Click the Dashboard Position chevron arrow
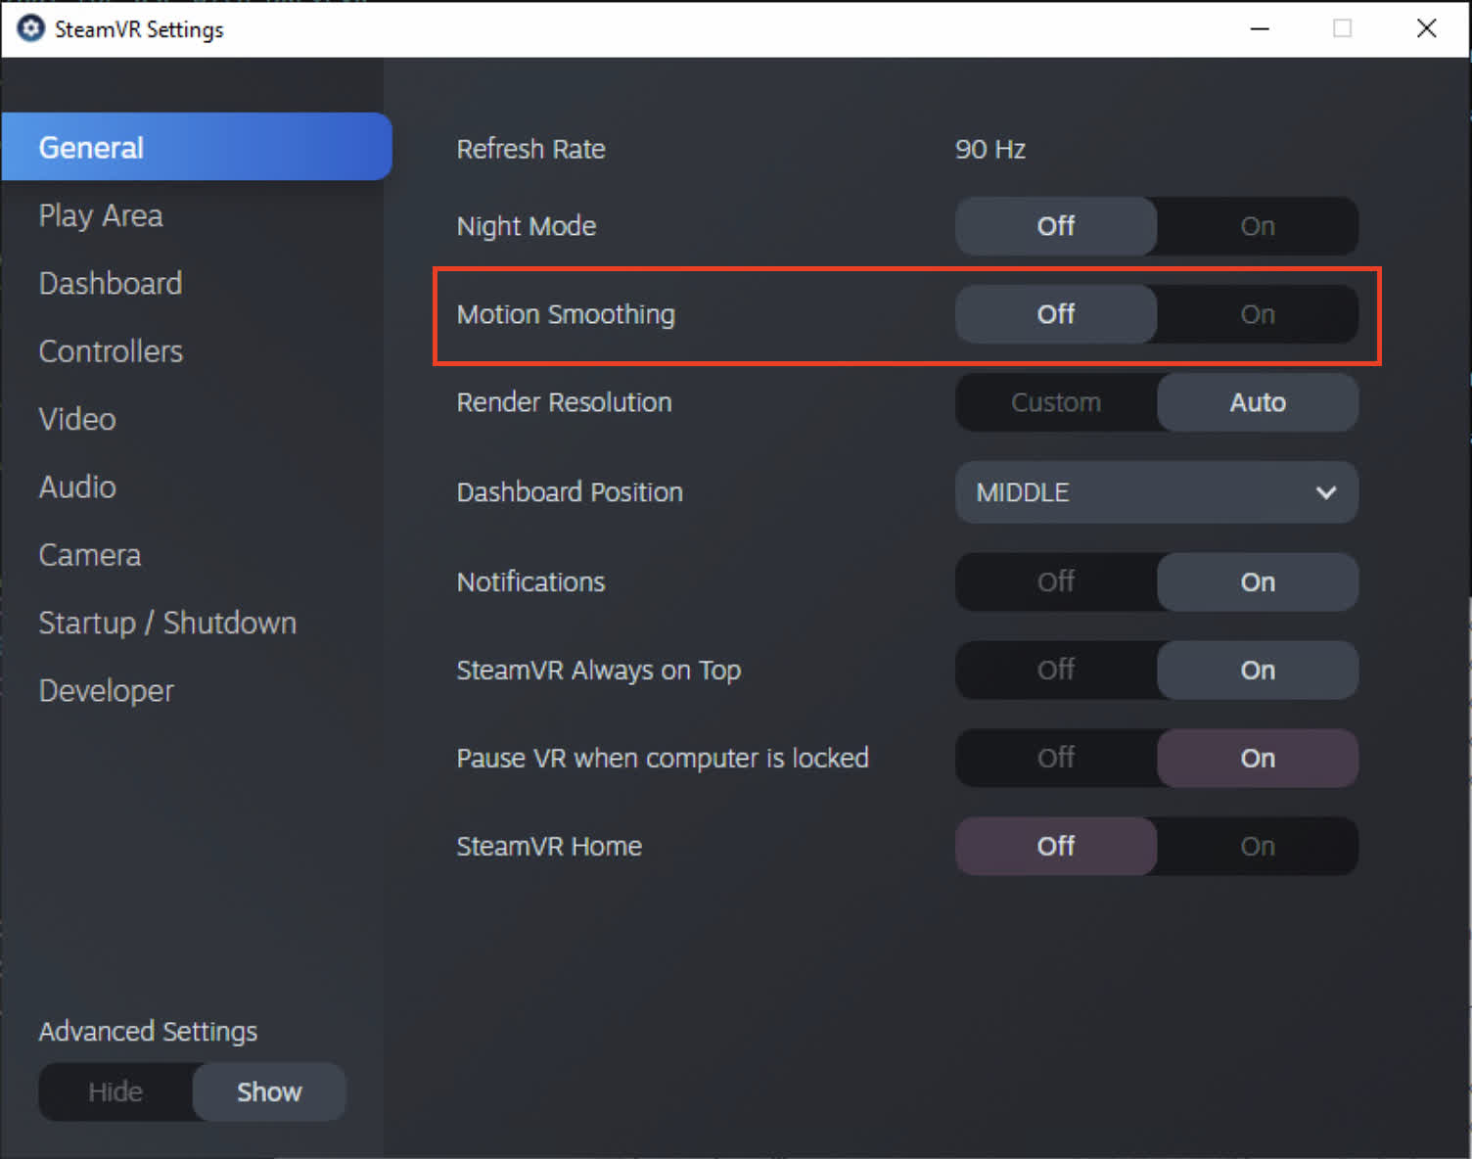 (x=1325, y=492)
